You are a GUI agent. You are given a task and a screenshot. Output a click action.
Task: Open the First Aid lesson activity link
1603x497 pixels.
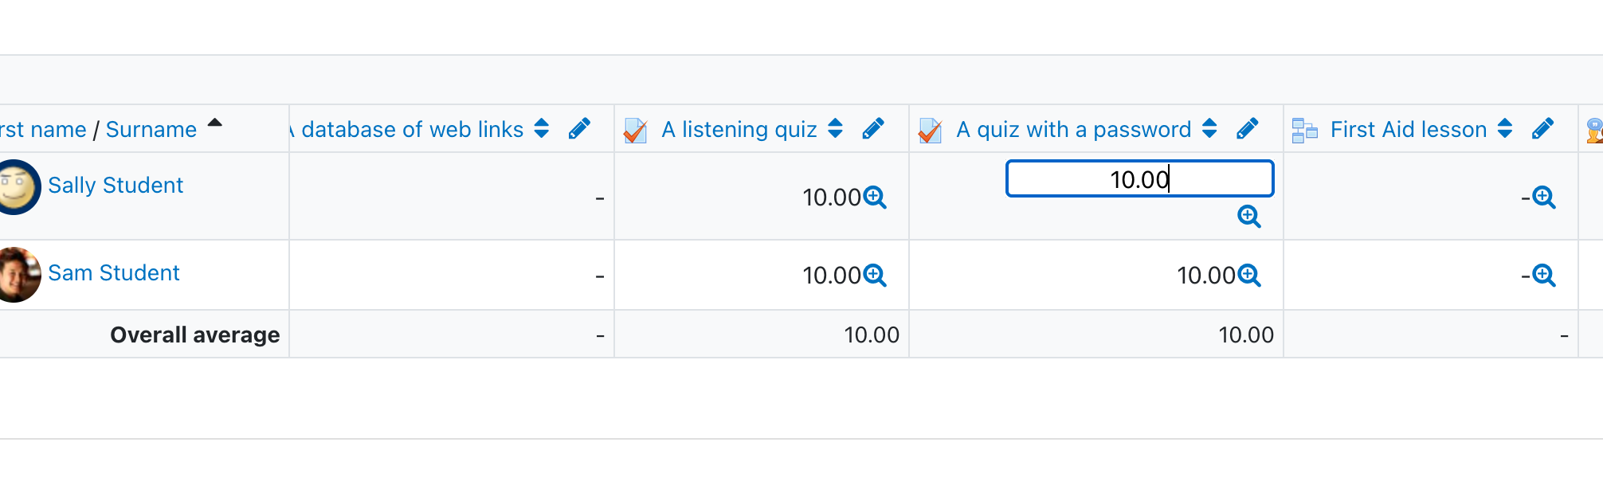pos(1409,130)
